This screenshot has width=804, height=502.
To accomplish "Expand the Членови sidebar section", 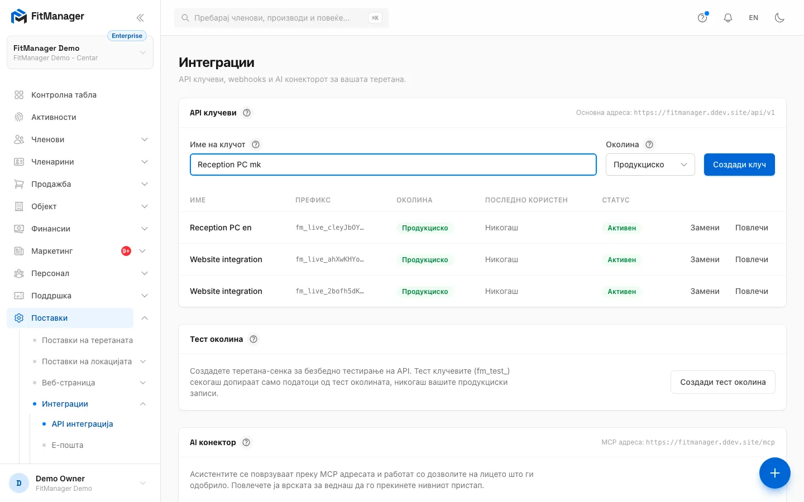I will click(x=80, y=139).
